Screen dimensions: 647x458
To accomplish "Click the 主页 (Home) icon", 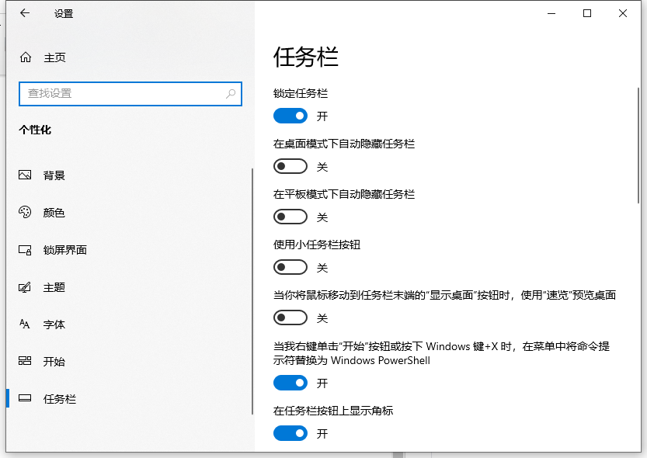I will (x=25, y=57).
